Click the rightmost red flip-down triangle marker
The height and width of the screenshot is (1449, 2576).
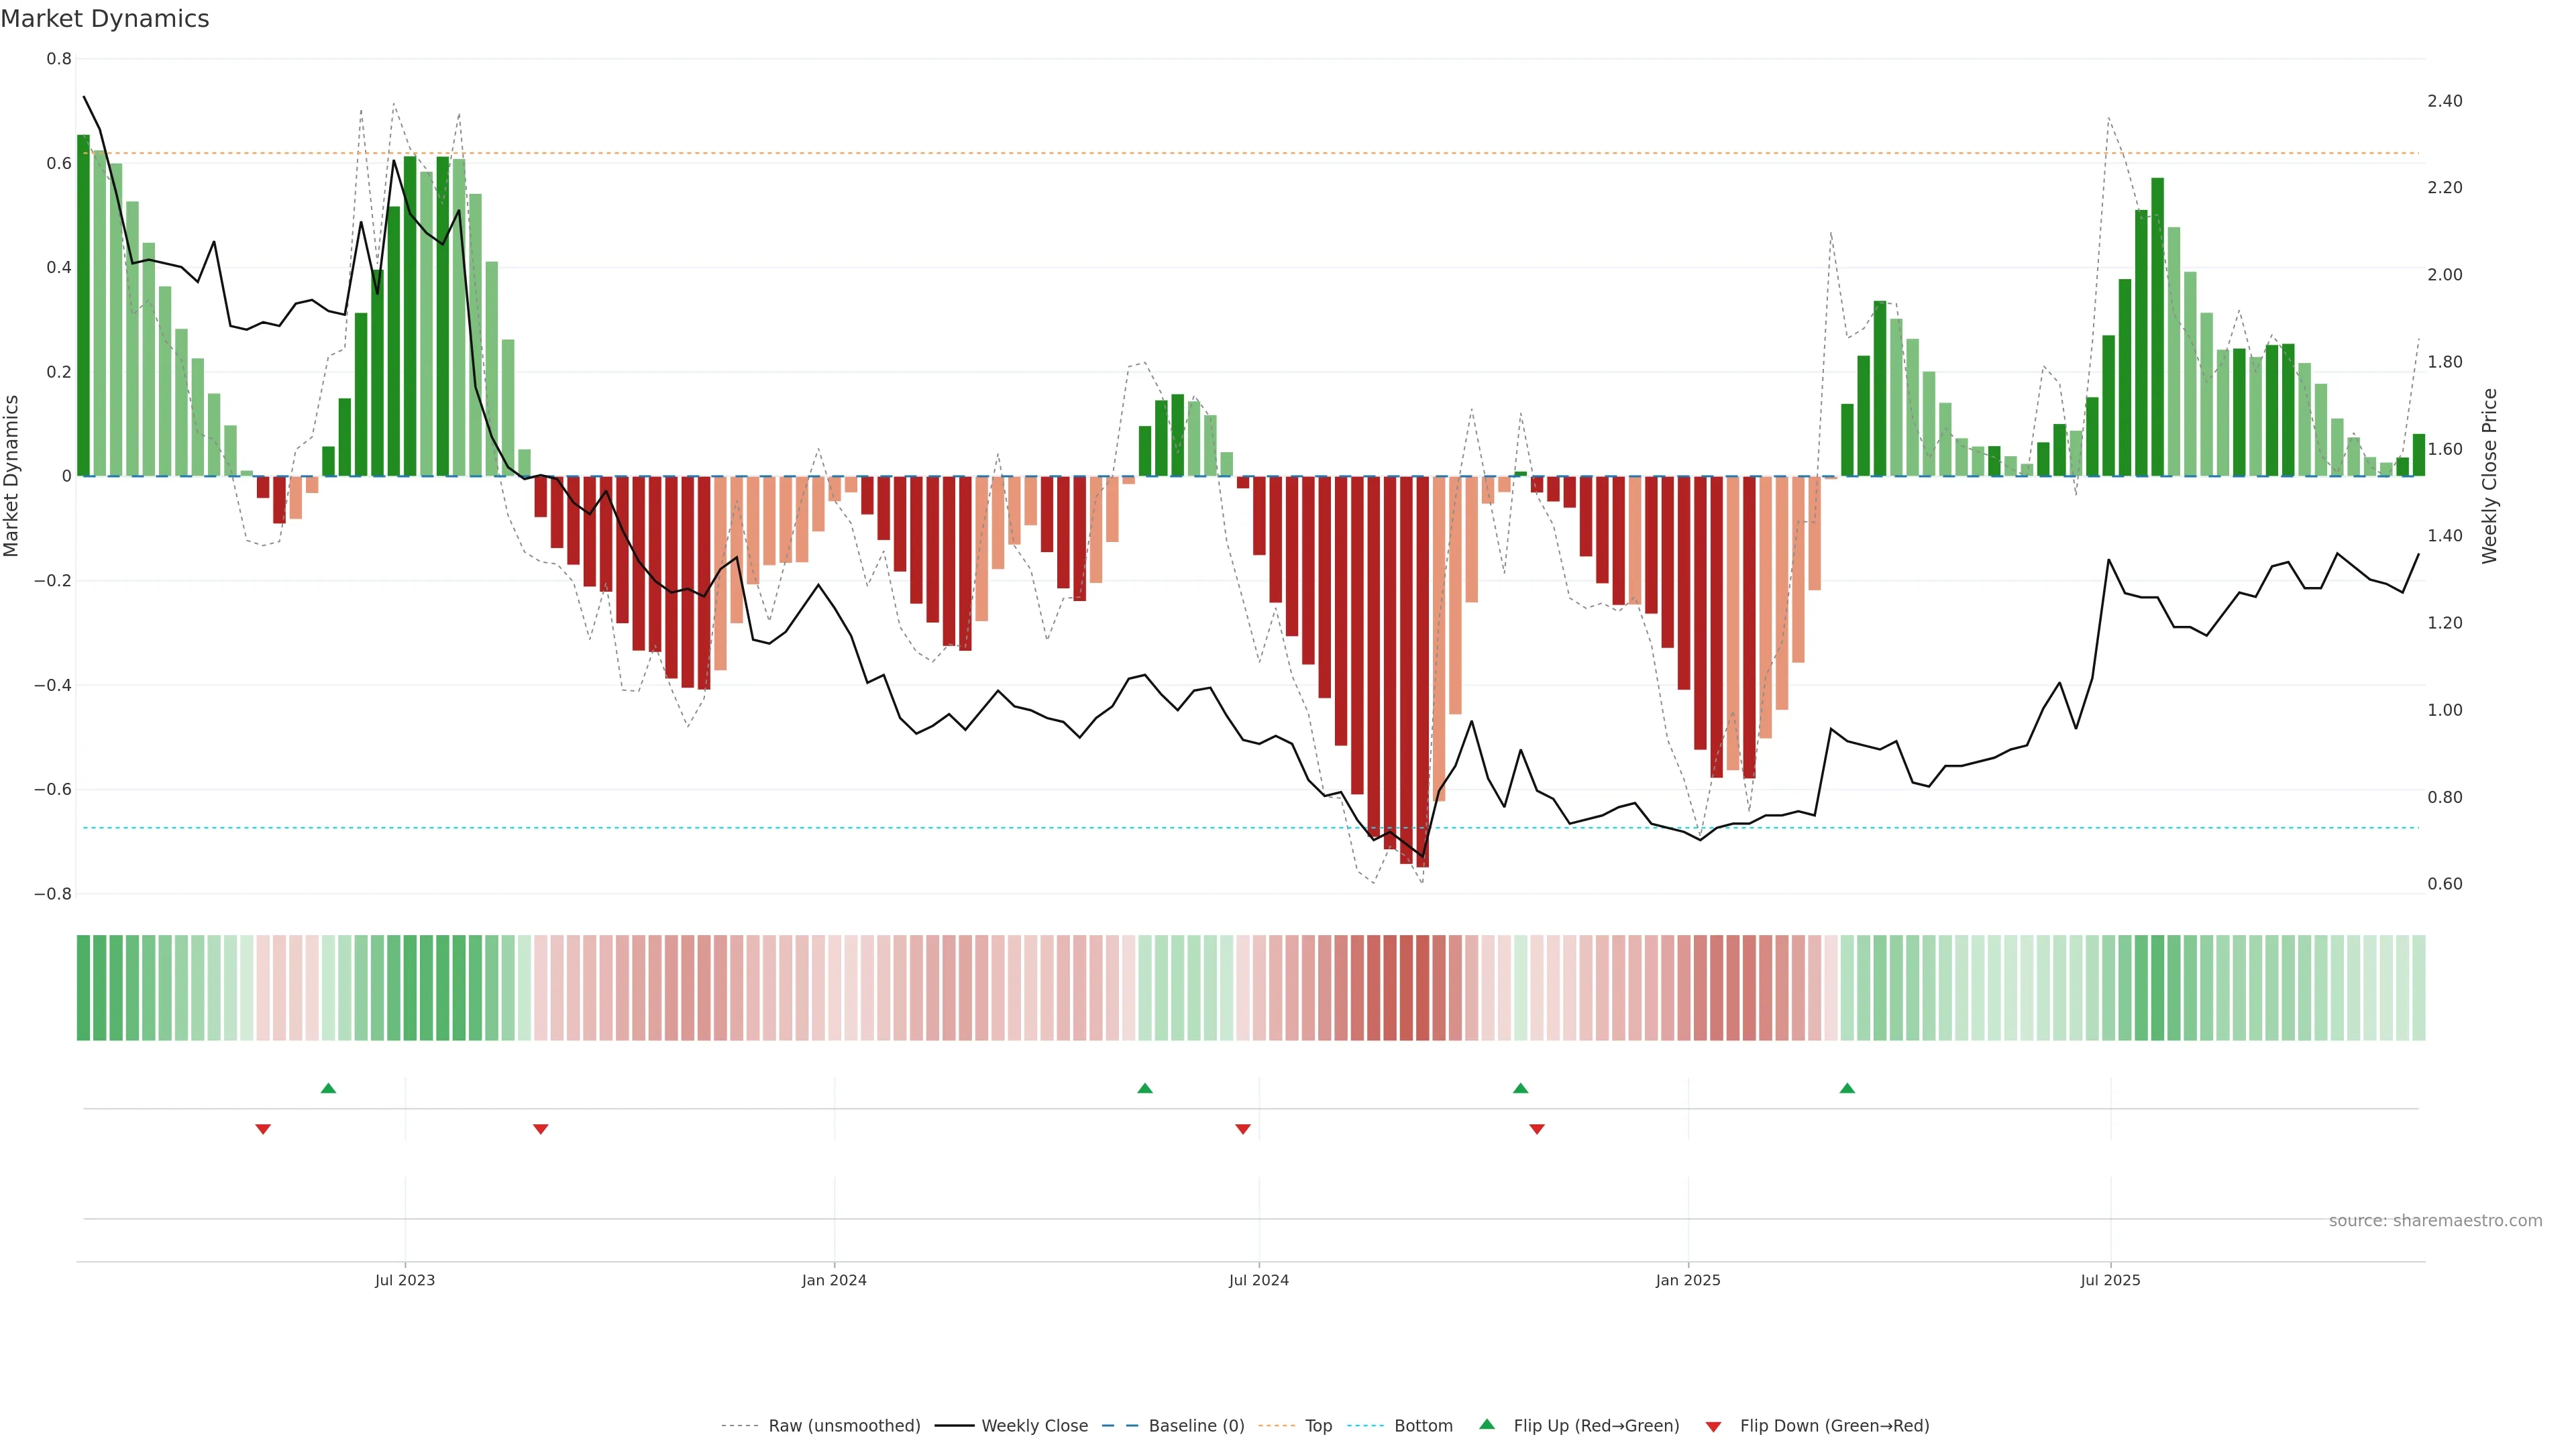pos(1537,1129)
